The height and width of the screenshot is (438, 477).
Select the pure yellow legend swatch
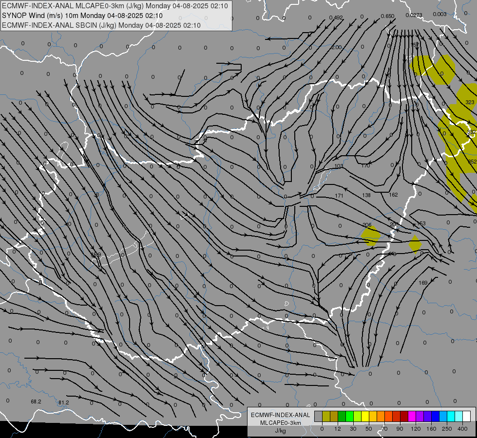365,417
